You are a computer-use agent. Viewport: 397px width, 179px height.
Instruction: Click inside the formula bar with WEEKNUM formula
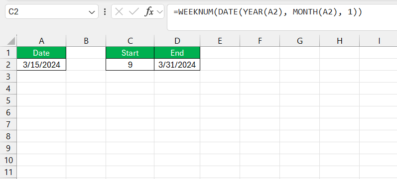(282, 17)
